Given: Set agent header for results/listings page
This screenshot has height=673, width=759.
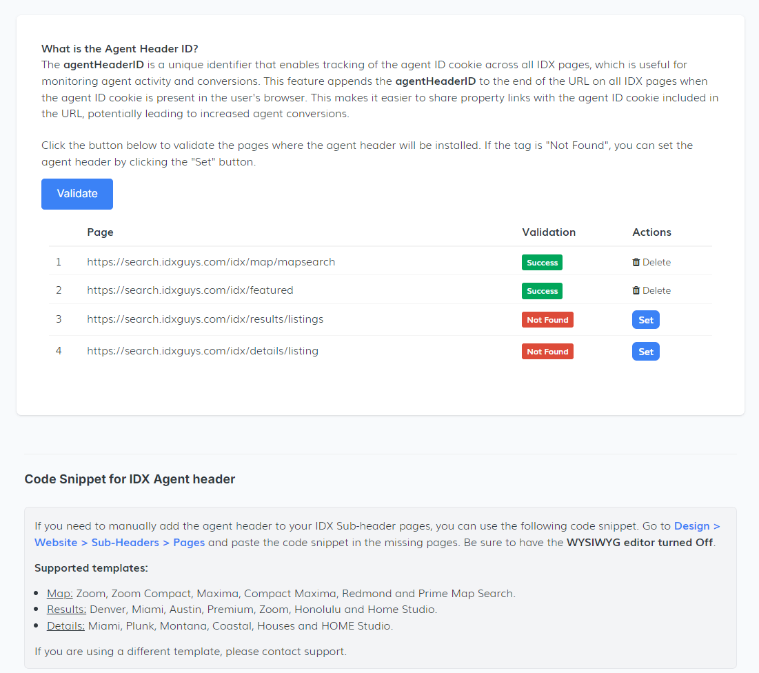Looking at the screenshot, I should pos(645,320).
